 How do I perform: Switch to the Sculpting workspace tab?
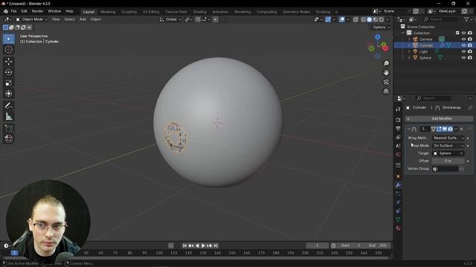pos(129,12)
